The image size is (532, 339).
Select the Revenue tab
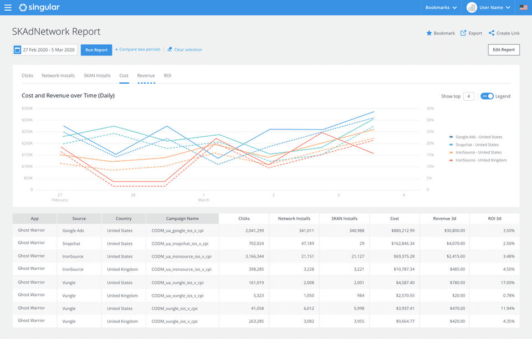point(146,75)
